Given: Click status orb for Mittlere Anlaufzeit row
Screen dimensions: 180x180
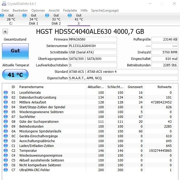Looking at the screenshot, I should (6, 102).
